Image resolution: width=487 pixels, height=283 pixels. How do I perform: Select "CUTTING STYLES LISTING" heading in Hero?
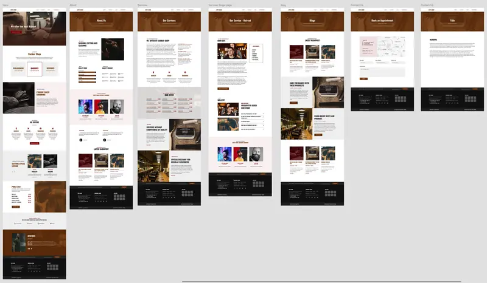[18, 165]
